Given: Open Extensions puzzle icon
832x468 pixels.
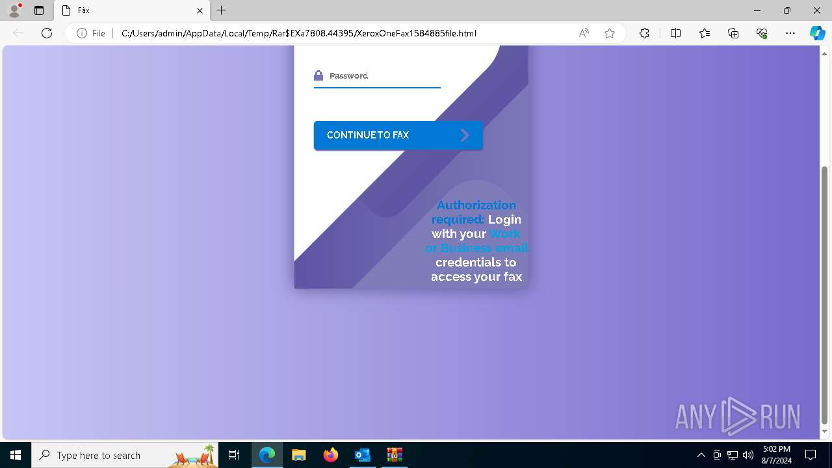Looking at the screenshot, I should [644, 33].
